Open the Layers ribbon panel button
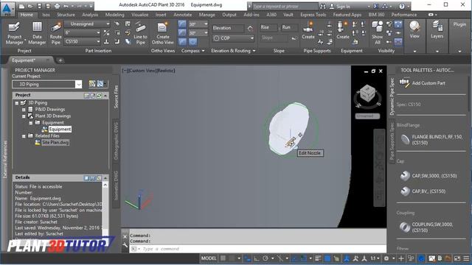The height and width of the screenshot is (265, 472). (x=437, y=30)
